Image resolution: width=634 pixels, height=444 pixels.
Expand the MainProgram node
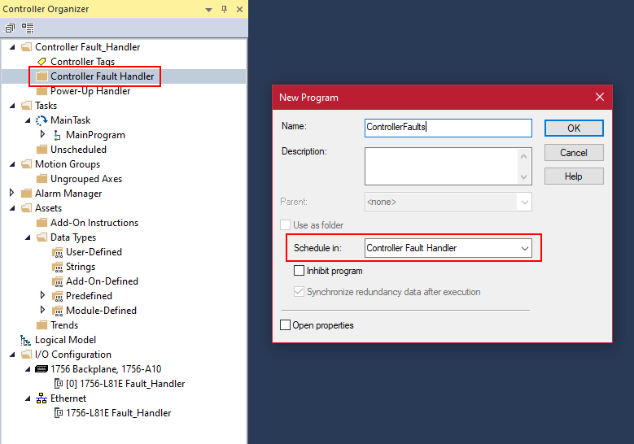pyautogui.click(x=42, y=133)
